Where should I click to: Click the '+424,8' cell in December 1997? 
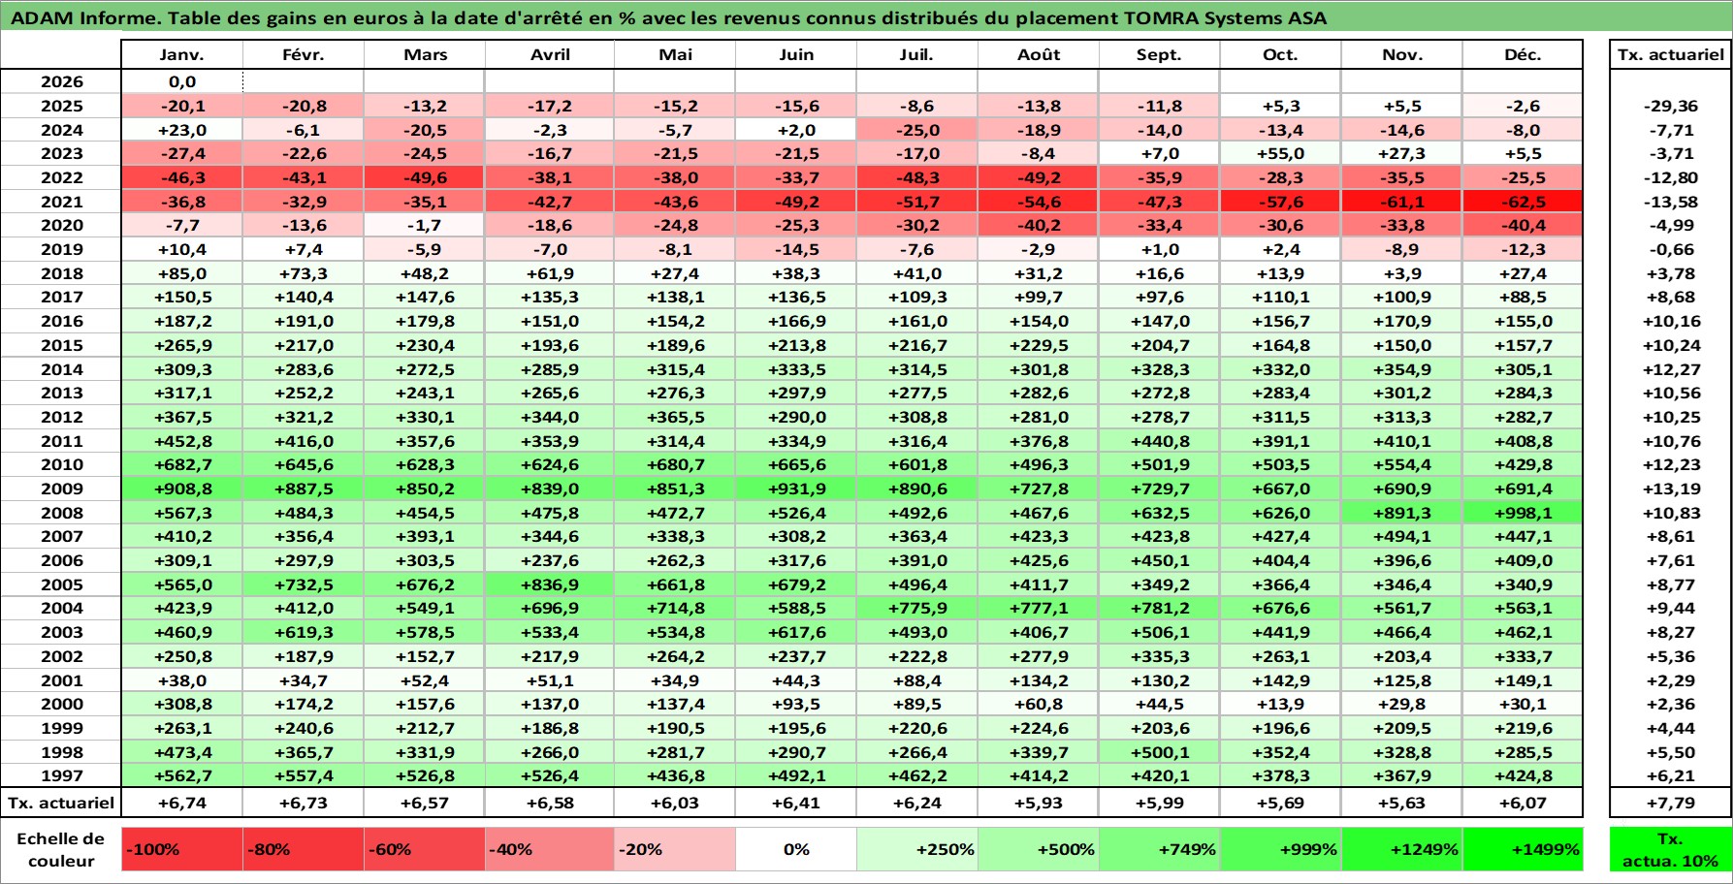[x=1523, y=775]
